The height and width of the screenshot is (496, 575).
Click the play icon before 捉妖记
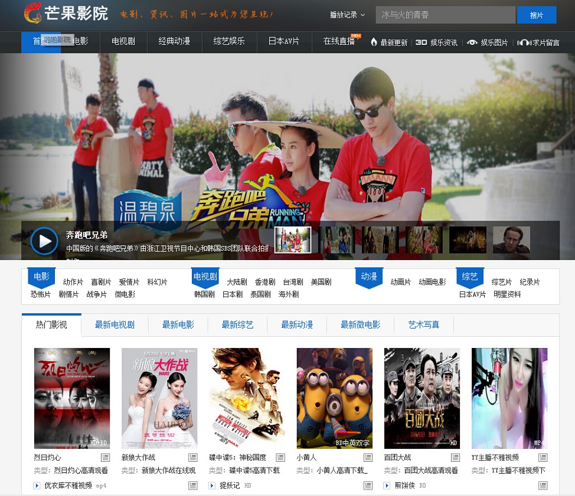[211, 486]
